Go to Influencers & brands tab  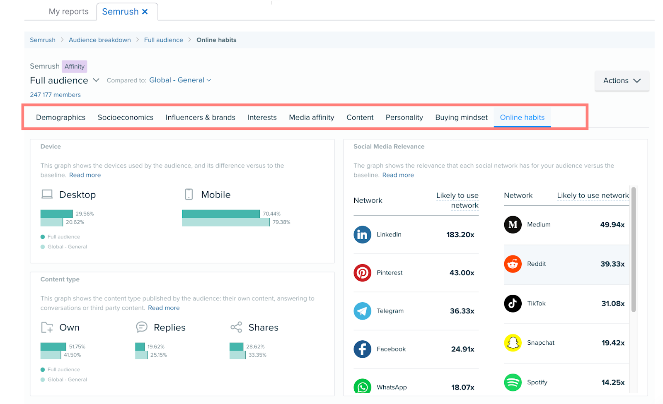(201, 118)
